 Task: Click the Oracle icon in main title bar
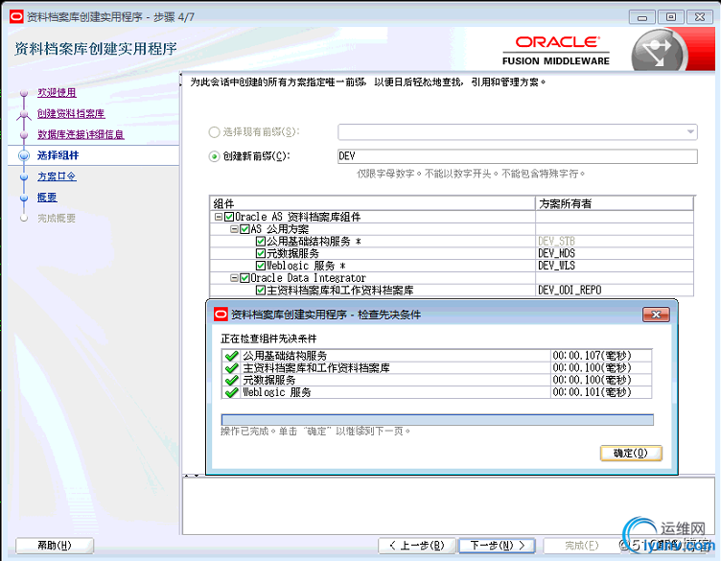click(x=16, y=17)
